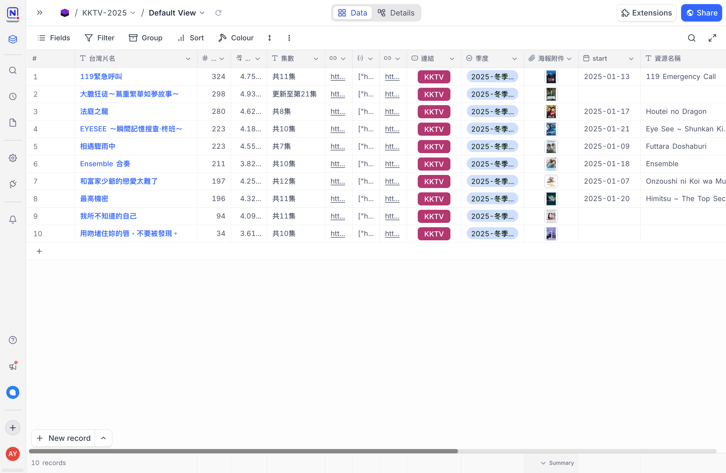Open the announcements megaphone icon

pyautogui.click(x=13, y=366)
